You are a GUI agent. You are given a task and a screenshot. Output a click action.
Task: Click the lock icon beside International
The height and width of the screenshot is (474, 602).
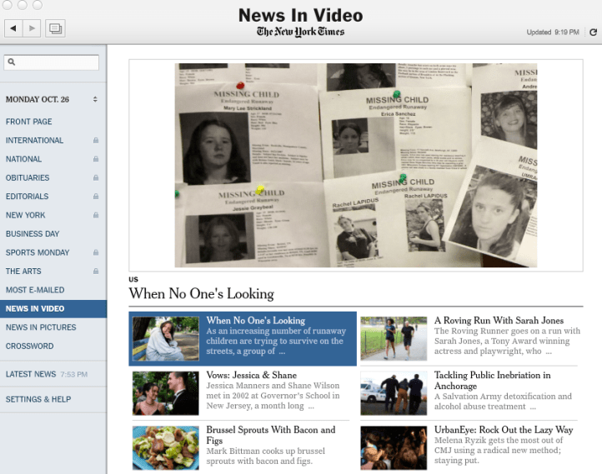tap(96, 140)
